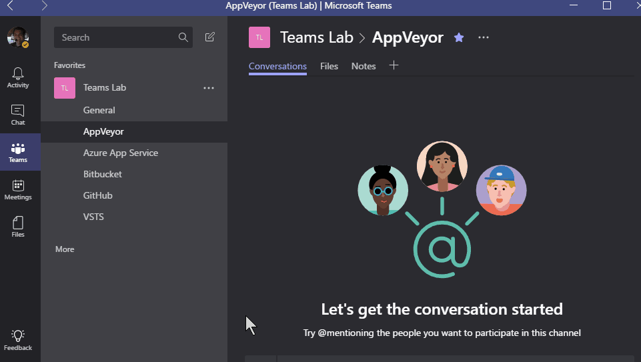Switch to the Notes tab
The width and height of the screenshot is (641, 362).
tap(364, 66)
